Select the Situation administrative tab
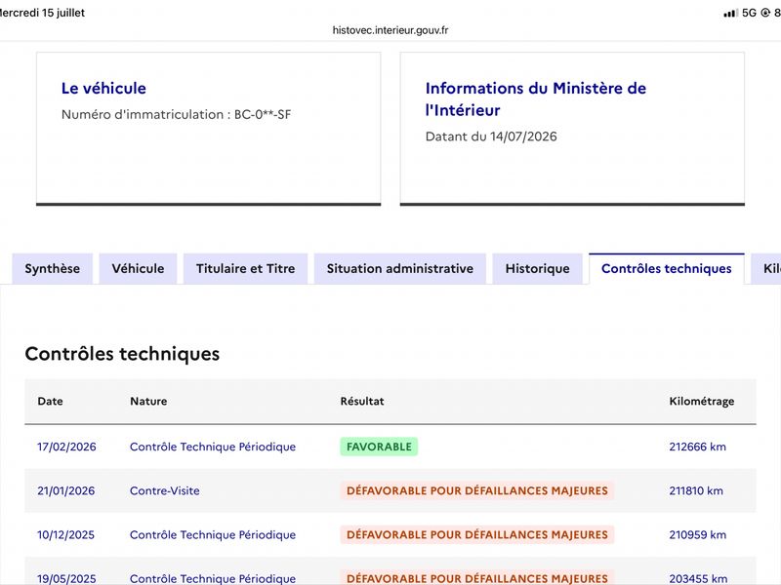Image resolution: width=781 pixels, height=585 pixels. (400, 269)
